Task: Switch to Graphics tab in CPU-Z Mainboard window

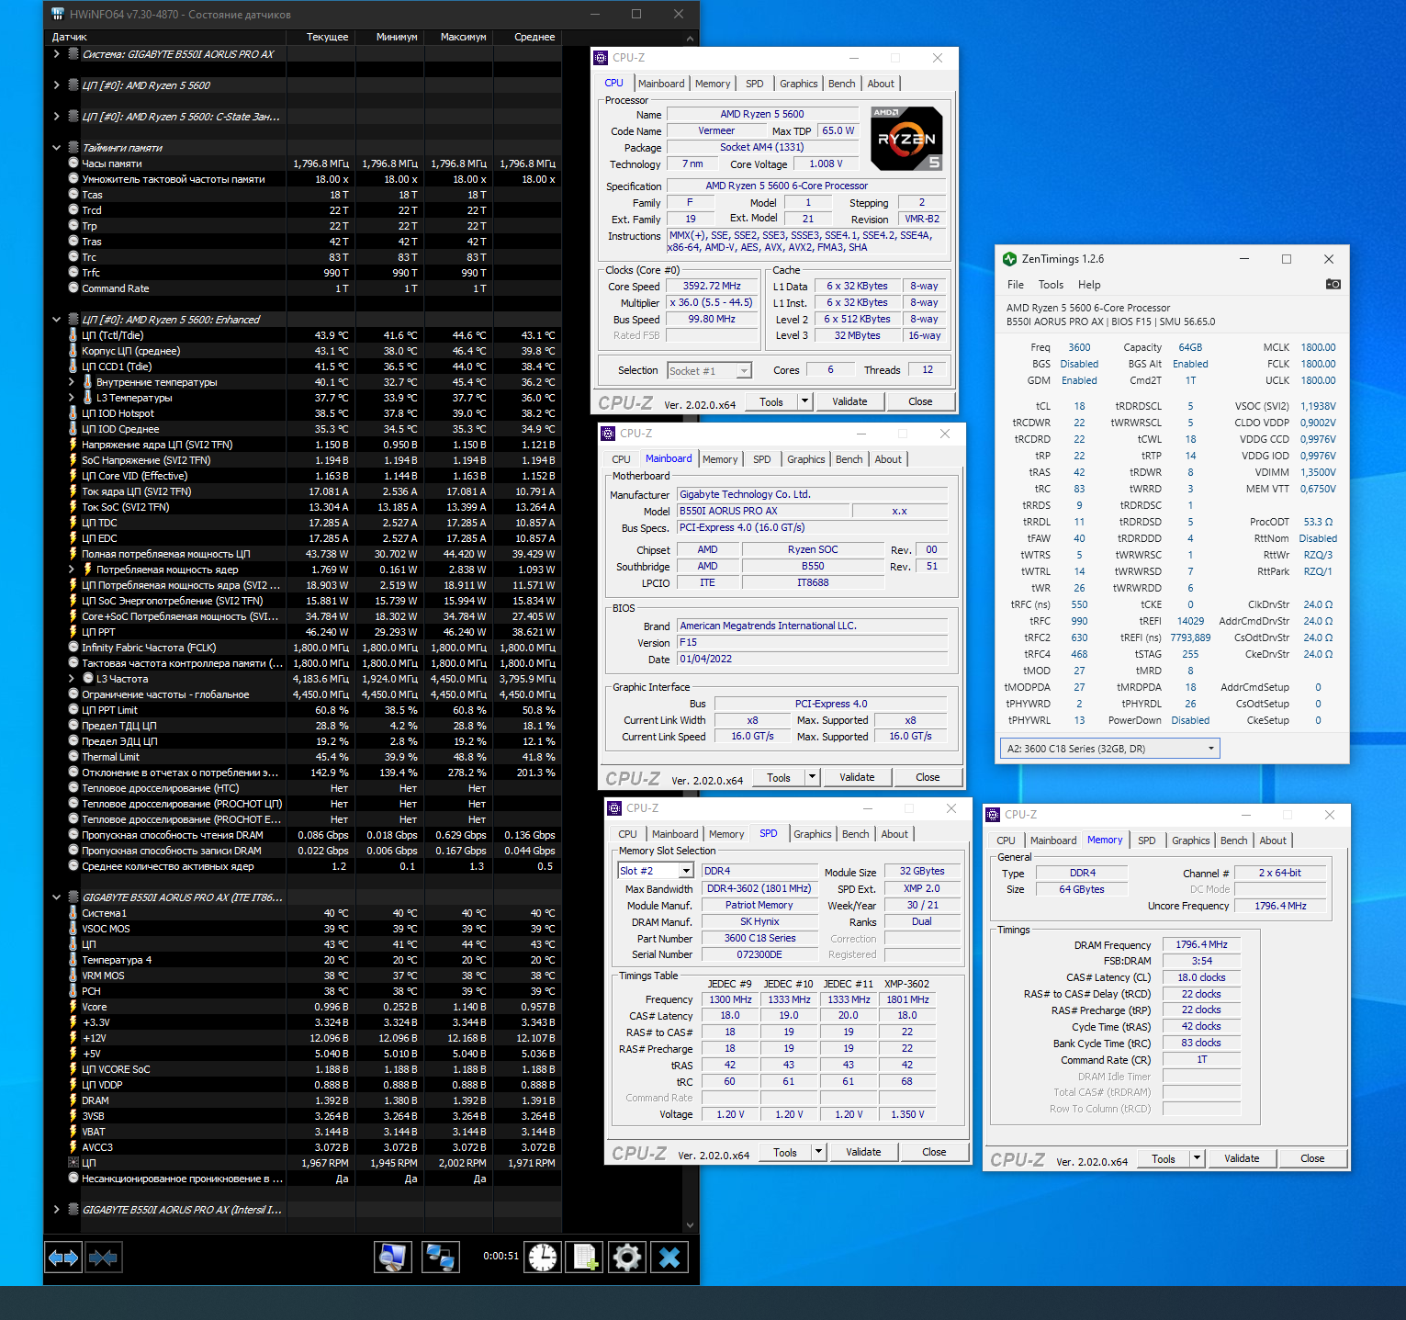Action: point(806,459)
